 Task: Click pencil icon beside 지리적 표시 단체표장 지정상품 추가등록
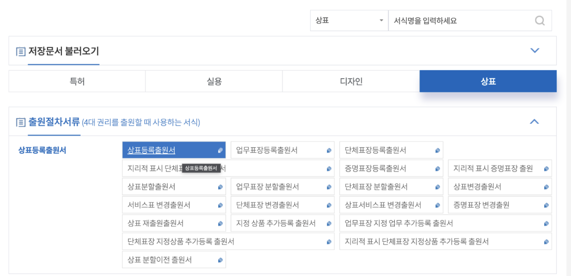coord(546,242)
